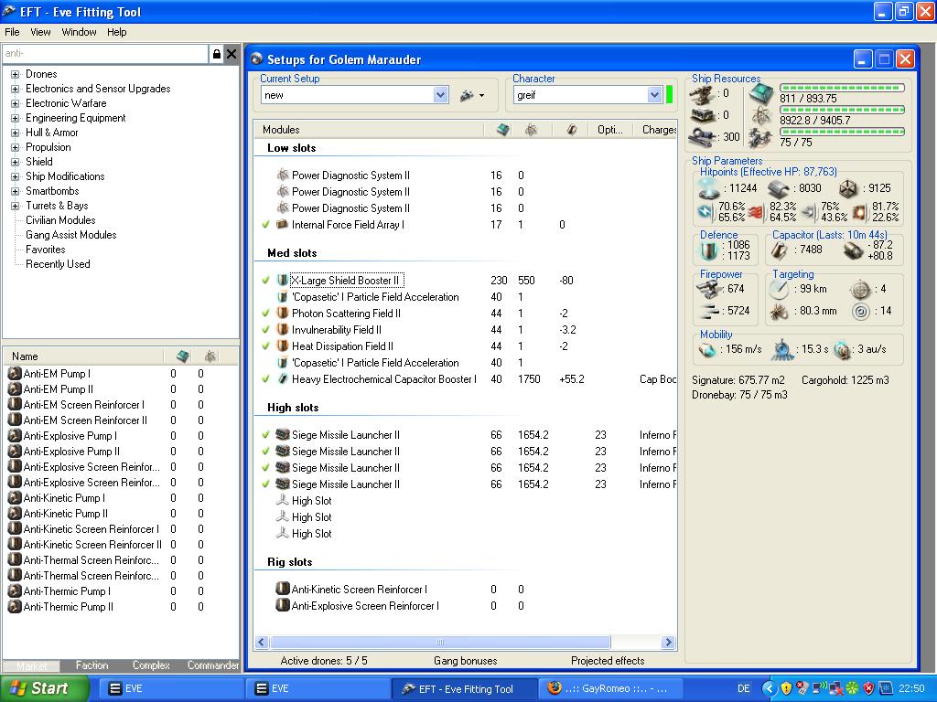Screen dimensions: 937x702
Task: Click the modules list horizontal scrollbar
Action: [440, 643]
